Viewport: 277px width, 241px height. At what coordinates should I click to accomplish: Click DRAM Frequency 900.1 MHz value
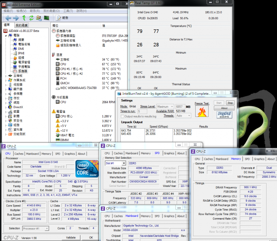click(x=250, y=187)
